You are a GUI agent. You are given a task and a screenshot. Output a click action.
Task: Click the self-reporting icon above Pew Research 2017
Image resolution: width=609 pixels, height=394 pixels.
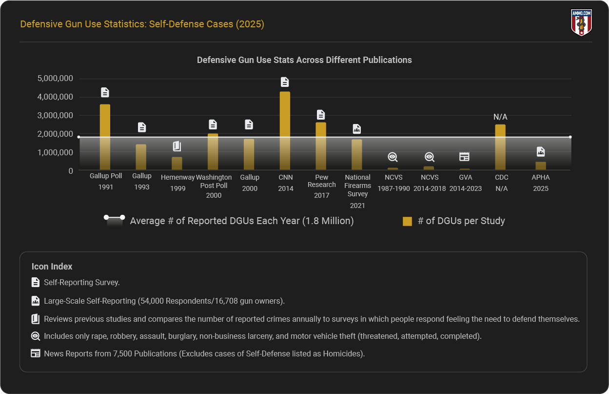[x=321, y=115]
